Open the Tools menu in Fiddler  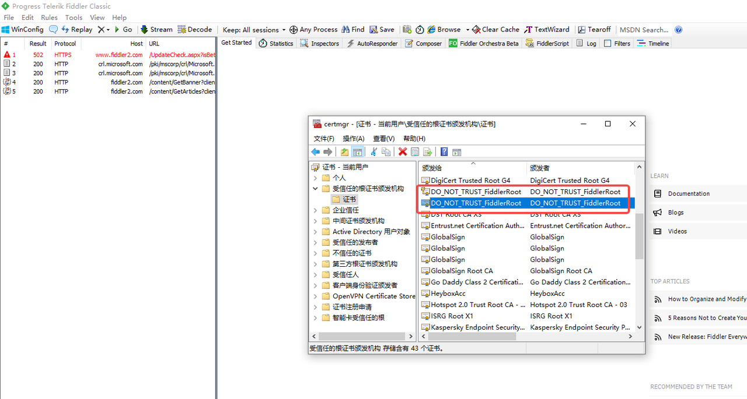(x=74, y=17)
